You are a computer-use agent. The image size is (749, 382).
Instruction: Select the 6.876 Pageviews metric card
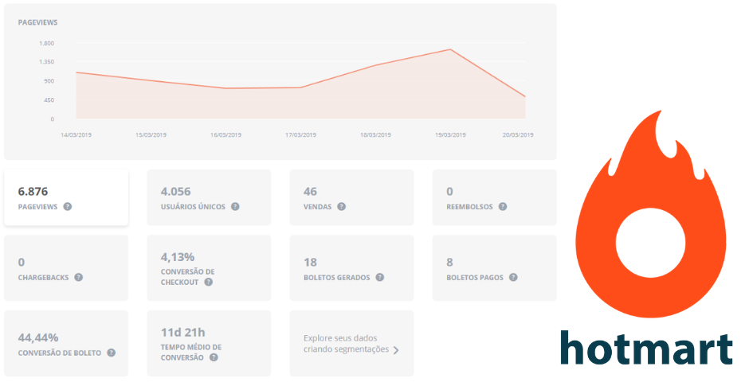point(66,197)
